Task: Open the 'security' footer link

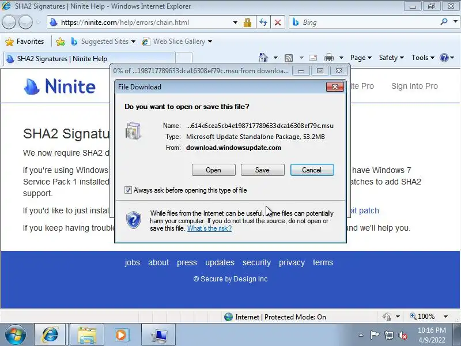Action: (256, 262)
